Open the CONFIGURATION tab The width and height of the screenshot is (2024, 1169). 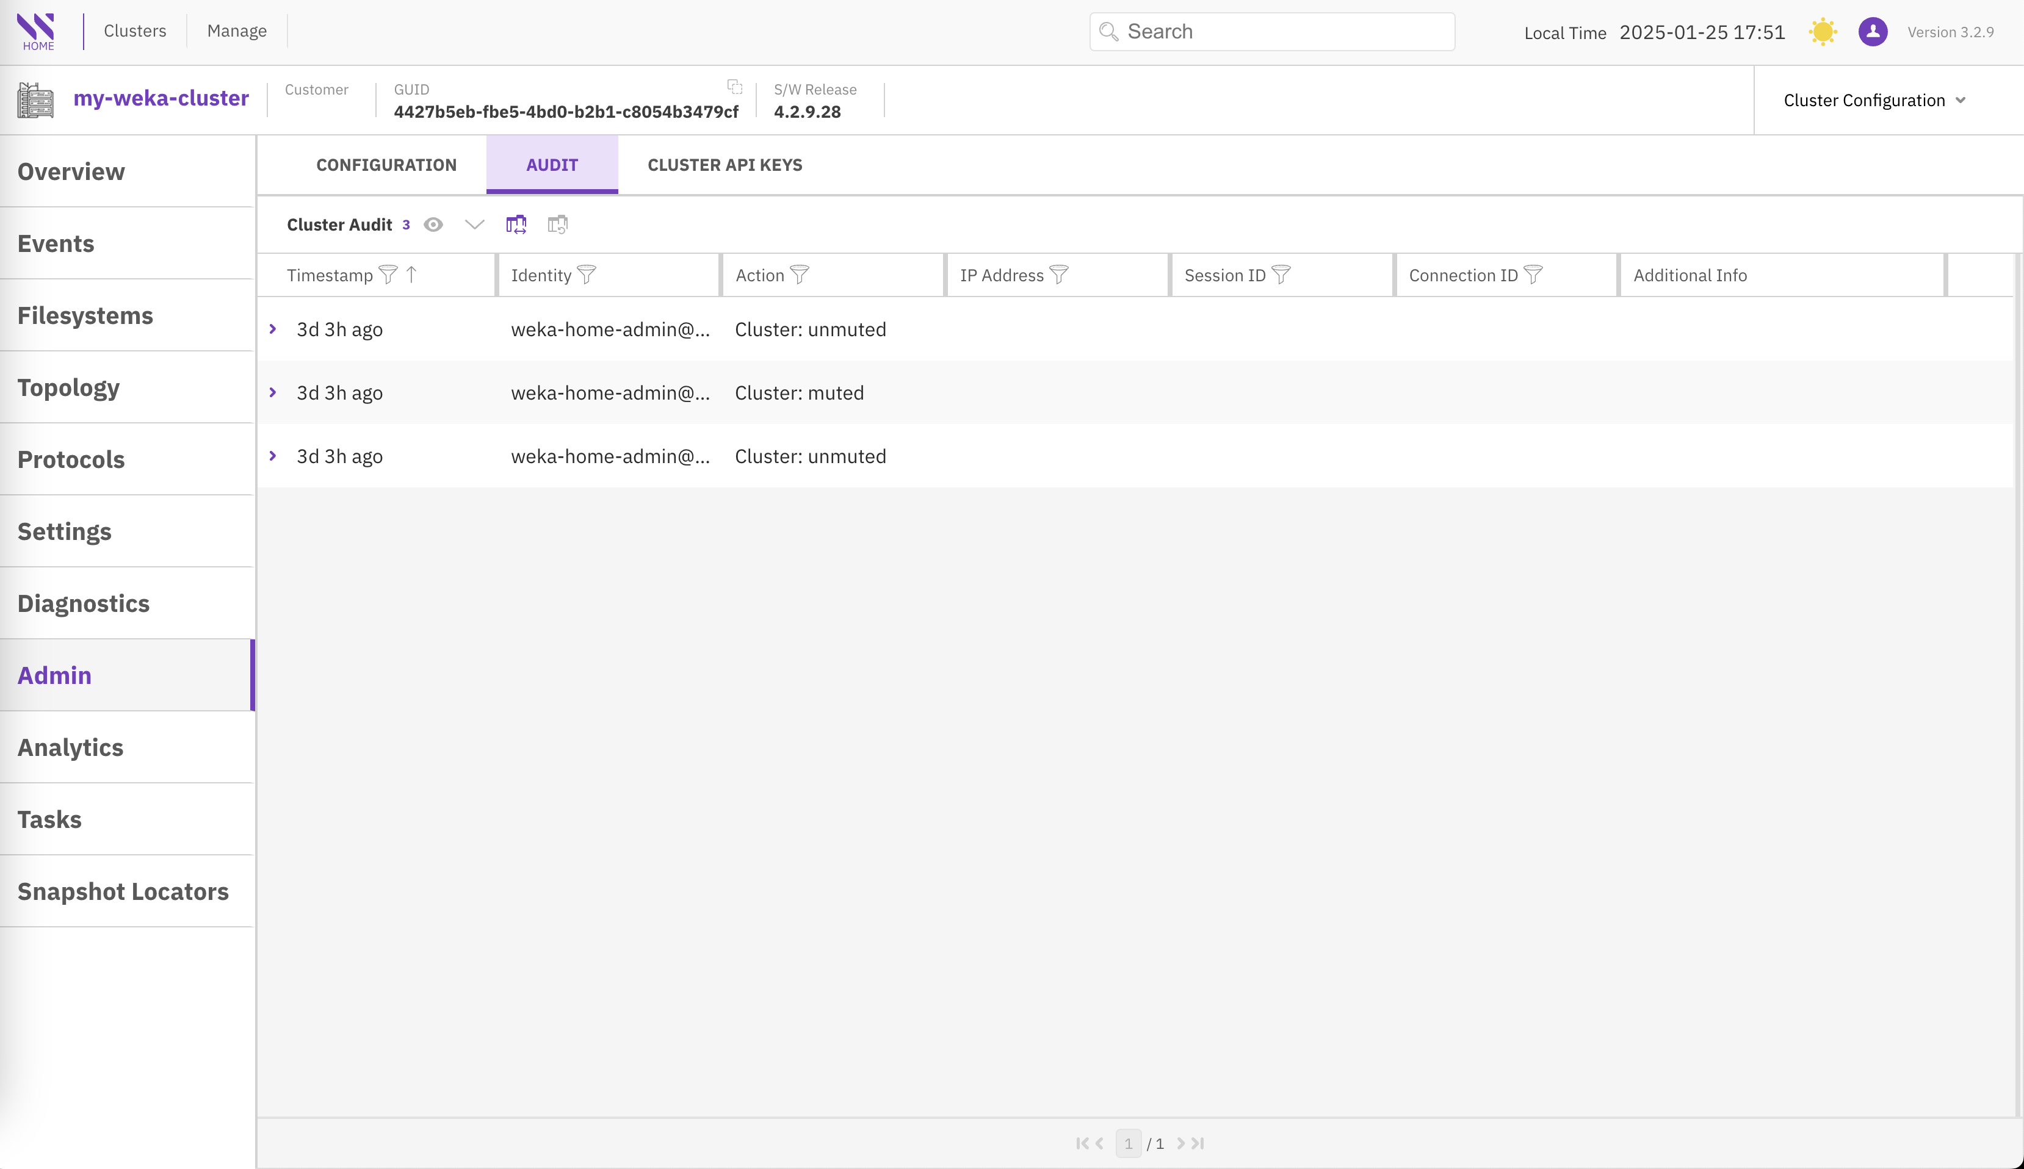[386, 165]
